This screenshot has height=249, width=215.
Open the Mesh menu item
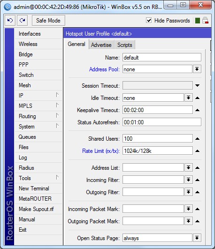tap(38, 85)
